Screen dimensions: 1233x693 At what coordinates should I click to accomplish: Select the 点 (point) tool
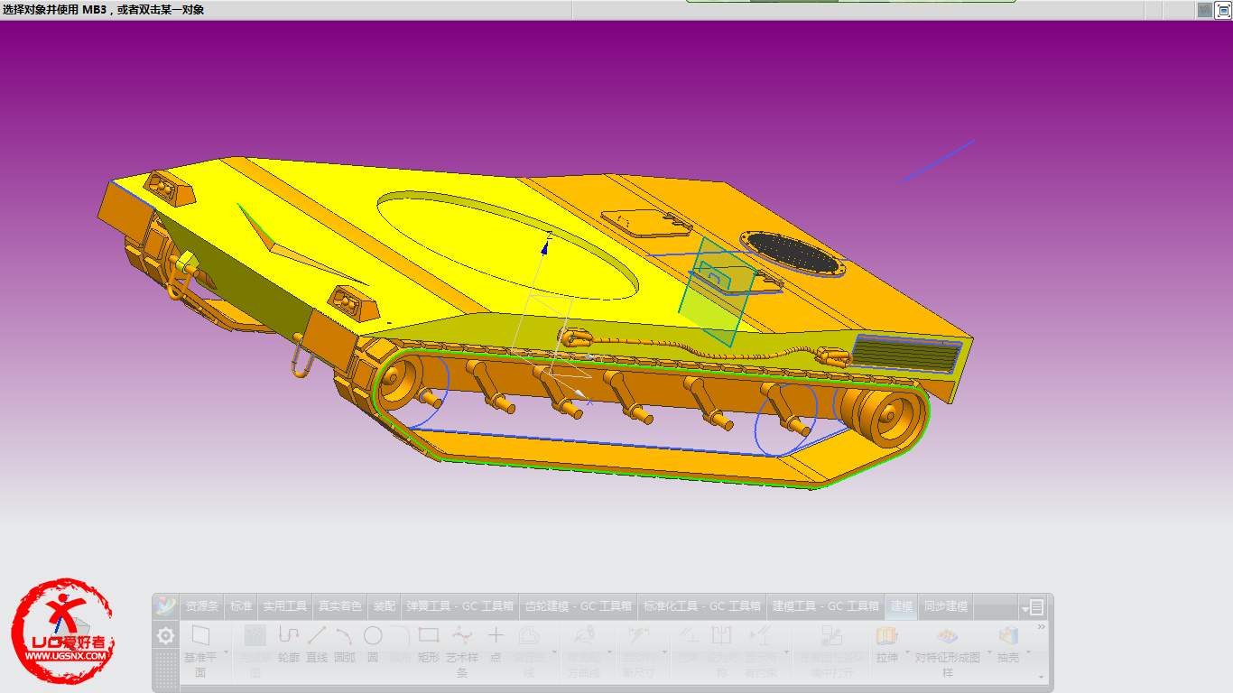pyautogui.click(x=496, y=644)
